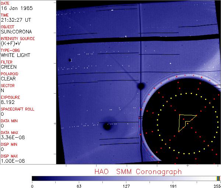Click the SECTOR label
Image resolution: width=221 pixels, height=188 pixels.
pyautogui.click(x=8, y=86)
